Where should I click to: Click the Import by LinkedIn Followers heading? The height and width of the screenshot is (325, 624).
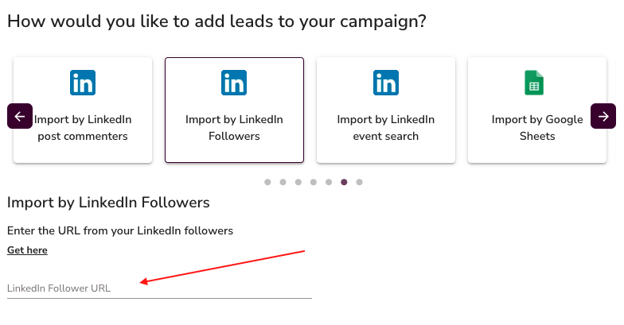108,203
